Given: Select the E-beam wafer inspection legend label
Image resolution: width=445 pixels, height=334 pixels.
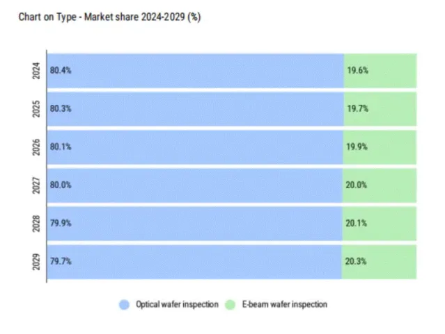Looking at the screenshot, I should coord(286,304).
